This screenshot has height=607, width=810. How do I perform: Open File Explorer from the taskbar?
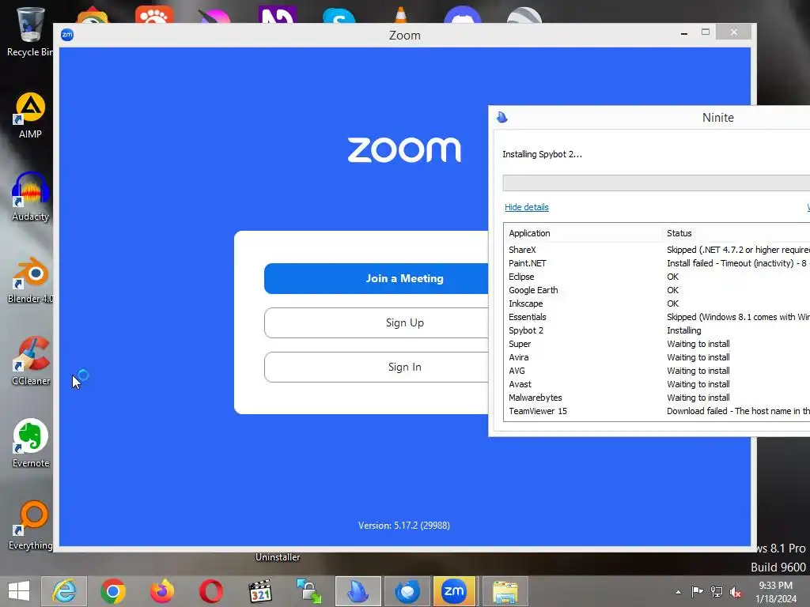pos(505,591)
